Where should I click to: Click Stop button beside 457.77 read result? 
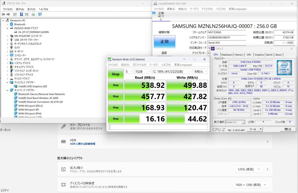tap(116, 96)
